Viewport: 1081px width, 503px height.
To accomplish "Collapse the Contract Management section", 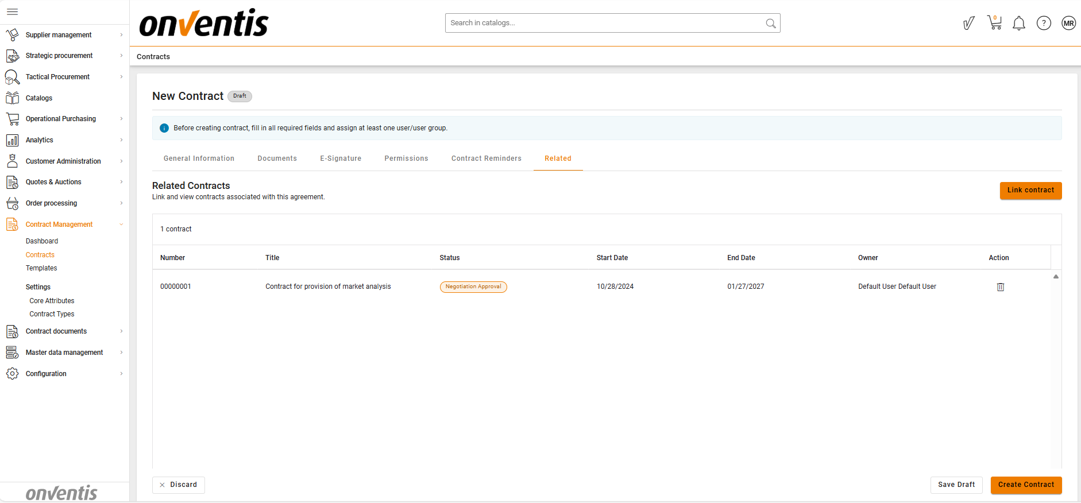I will (x=121, y=225).
